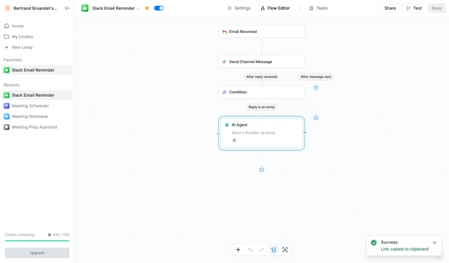The width and height of the screenshot is (449, 263).
Task: Click the green Slack Email Reminder icon in header
Action: (x=85, y=8)
